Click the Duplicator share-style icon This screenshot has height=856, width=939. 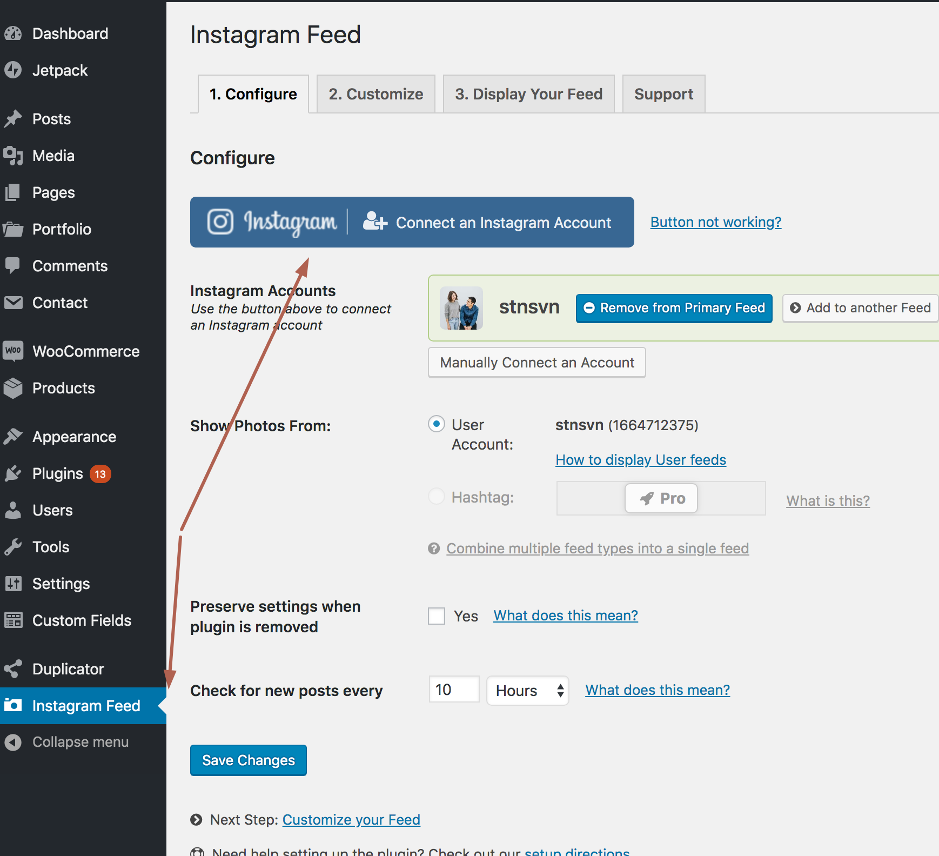pyautogui.click(x=13, y=669)
